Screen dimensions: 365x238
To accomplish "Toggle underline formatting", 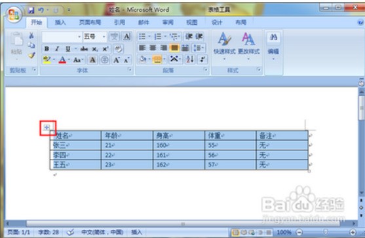I will pos(67,49).
